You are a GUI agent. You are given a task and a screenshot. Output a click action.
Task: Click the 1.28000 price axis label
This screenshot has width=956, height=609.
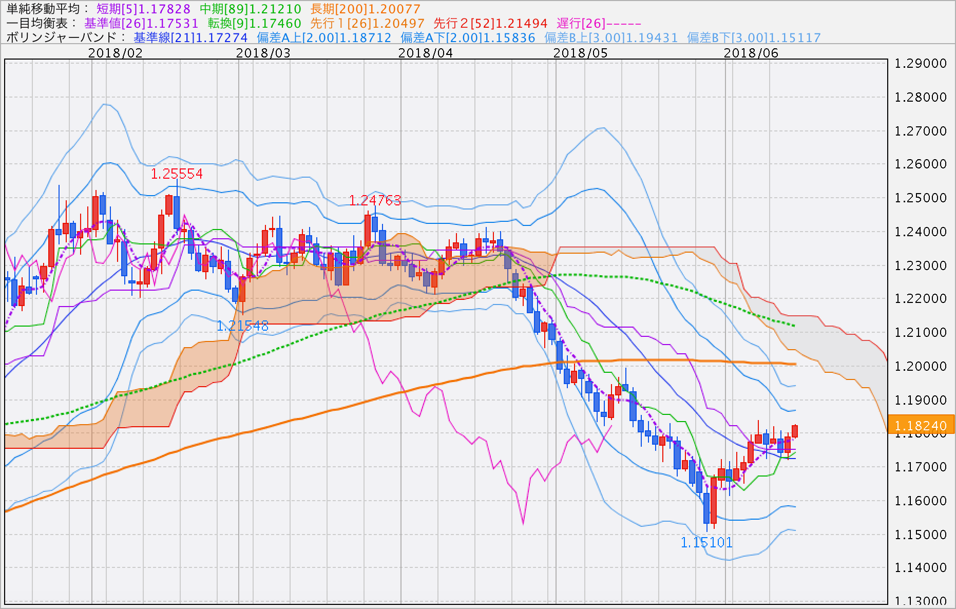tap(921, 97)
